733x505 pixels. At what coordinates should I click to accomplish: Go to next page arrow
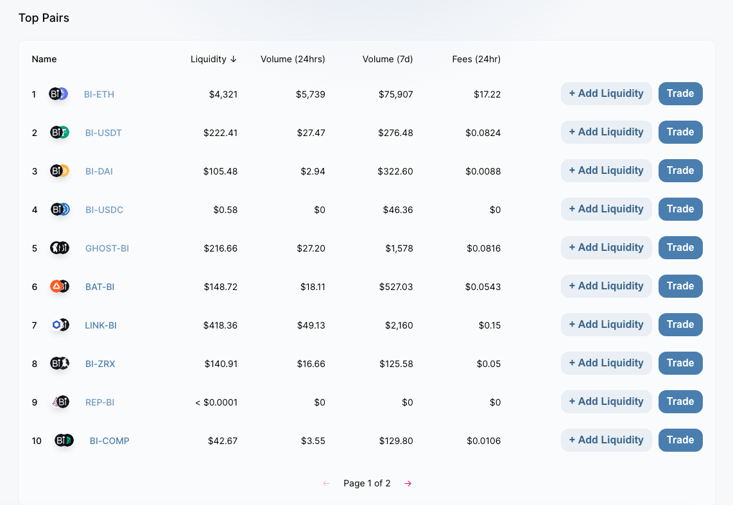[408, 484]
